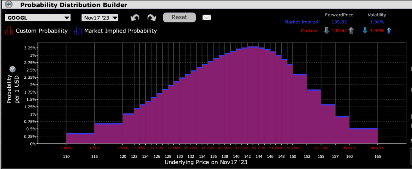This screenshot has width=412, height=169.
Task: Click the 26.22% cumulative probability label
Action: pyautogui.click(x=191, y=148)
